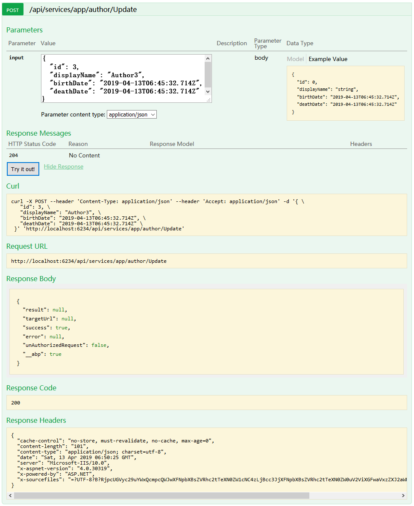This screenshot has height=506, width=414.
Task: Click left arrow of horizontal scrollbar
Action: point(10,495)
